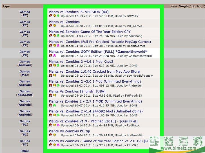Click magnet icon for Zombies 2 v3.0.1 Mod
The height and width of the screenshot is (153, 205).
(x=51, y=85)
